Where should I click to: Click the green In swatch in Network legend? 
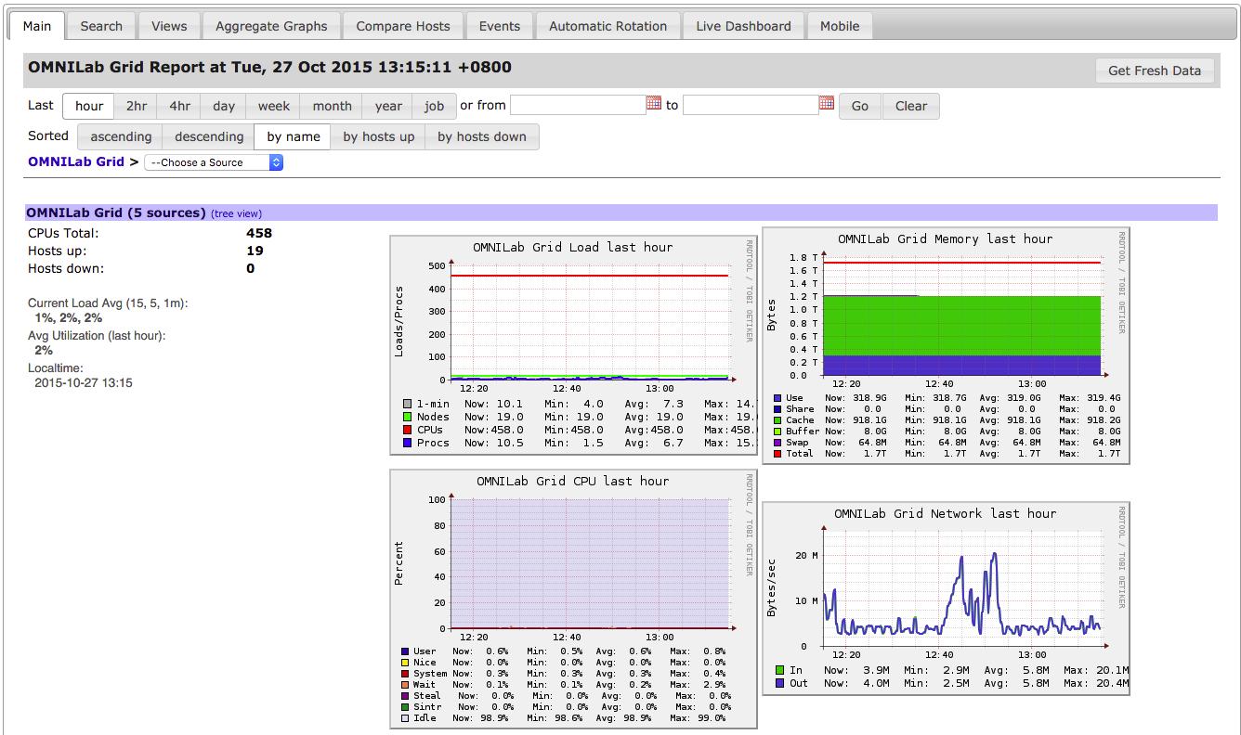click(x=779, y=670)
